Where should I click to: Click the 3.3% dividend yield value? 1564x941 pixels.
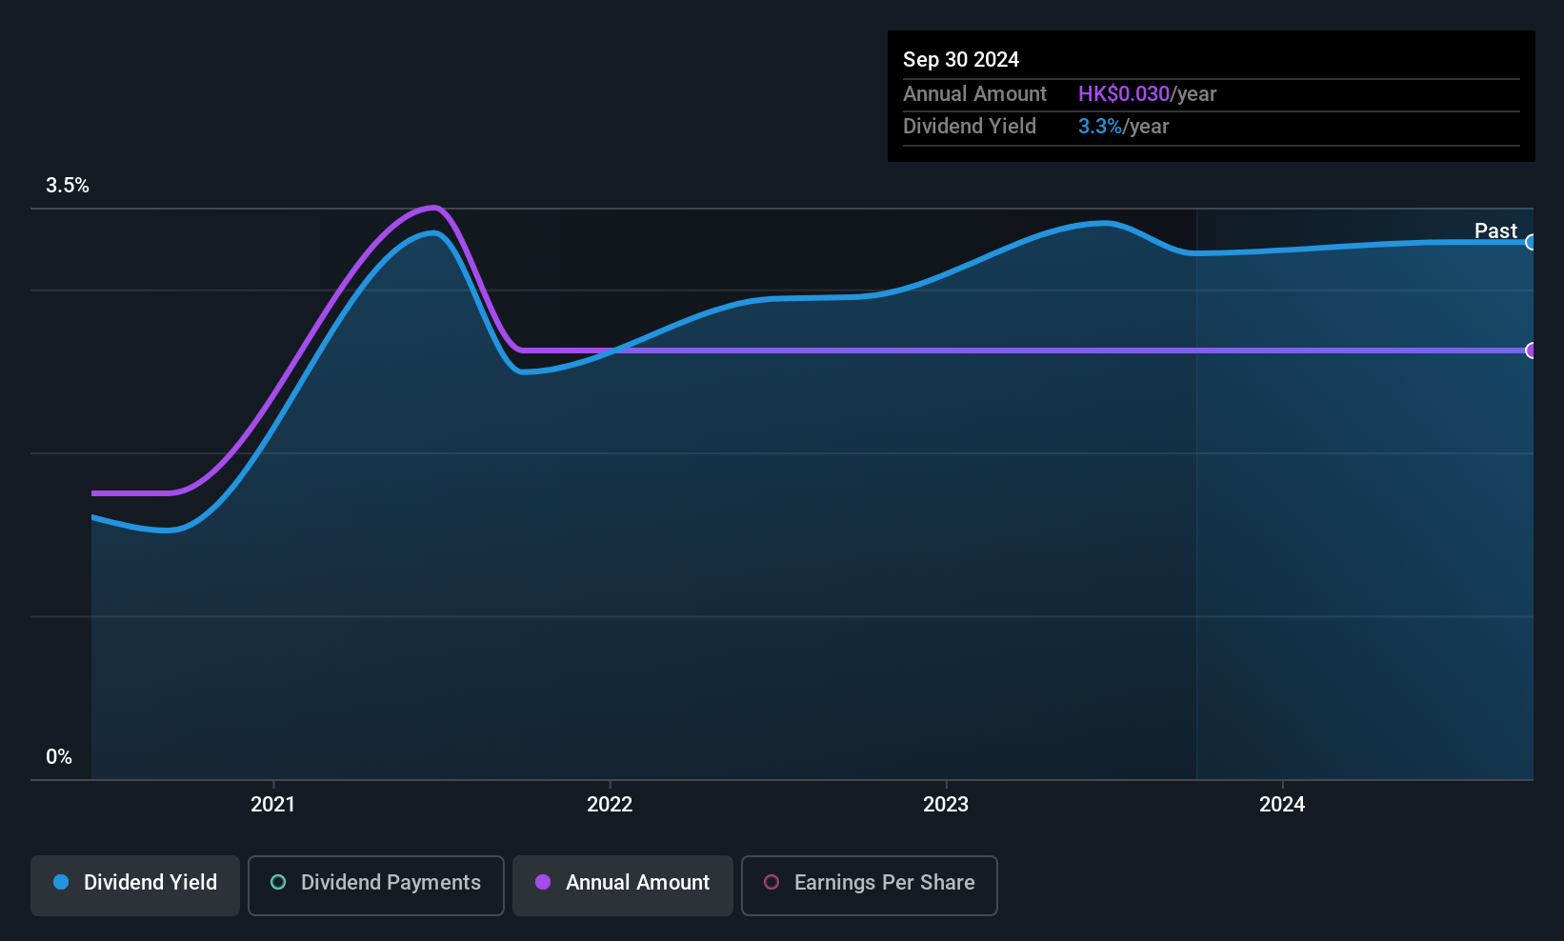(x=1100, y=126)
